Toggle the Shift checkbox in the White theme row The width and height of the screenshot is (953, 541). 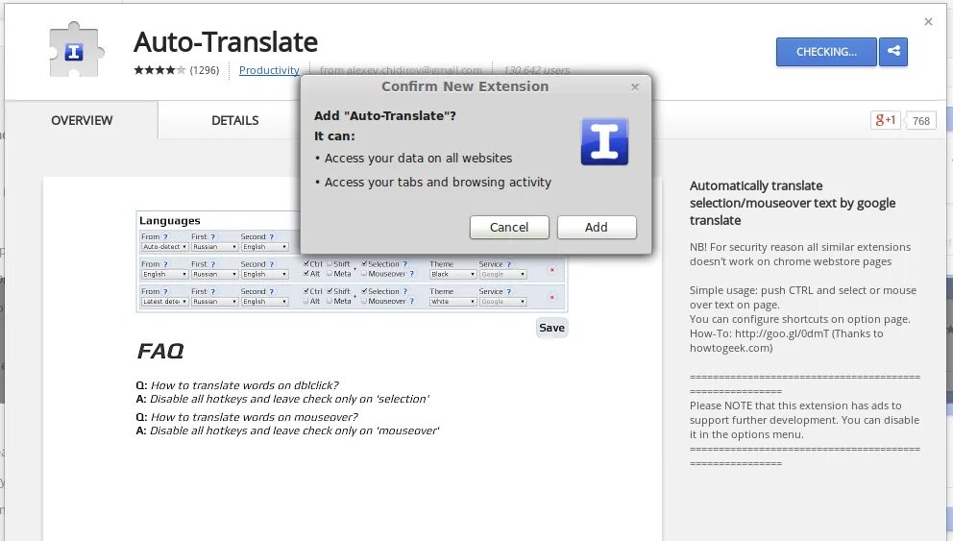(x=330, y=291)
